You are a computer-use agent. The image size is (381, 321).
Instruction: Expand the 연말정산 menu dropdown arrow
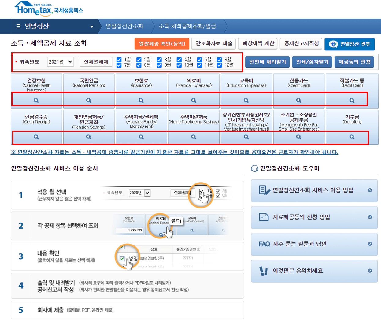pos(92,26)
